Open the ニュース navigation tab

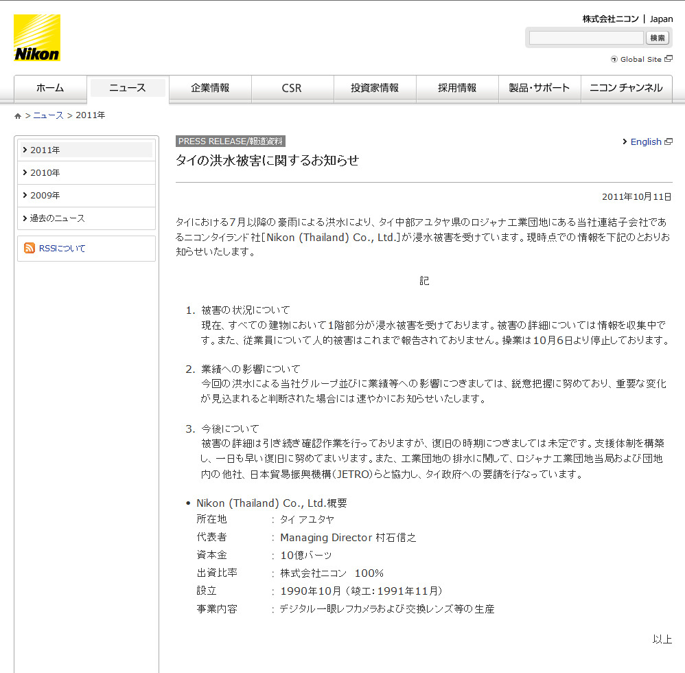coord(128,89)
